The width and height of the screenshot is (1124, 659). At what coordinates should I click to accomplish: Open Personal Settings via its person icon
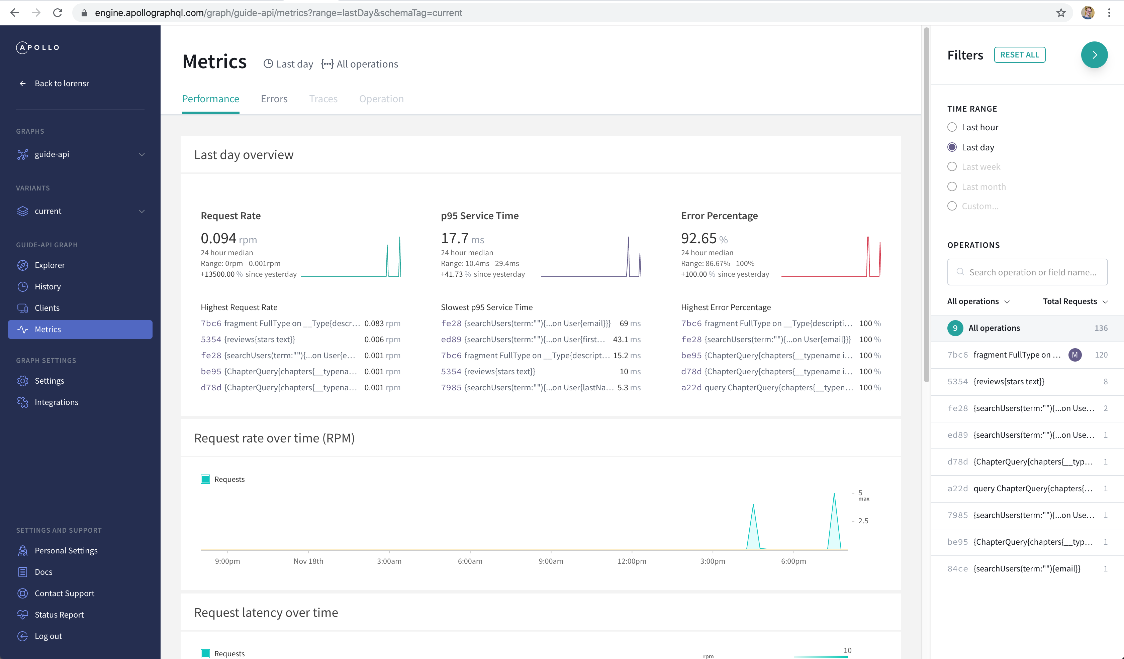[23, 551]
